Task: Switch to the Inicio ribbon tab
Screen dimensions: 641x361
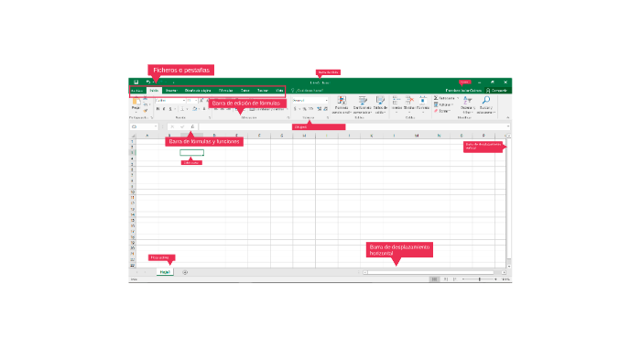Action: (154, 91)
